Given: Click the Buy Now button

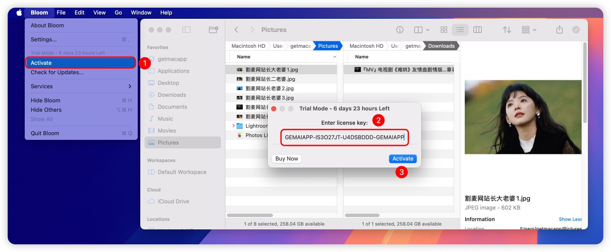Looking at the screenshot, I should tap(287, 159).
